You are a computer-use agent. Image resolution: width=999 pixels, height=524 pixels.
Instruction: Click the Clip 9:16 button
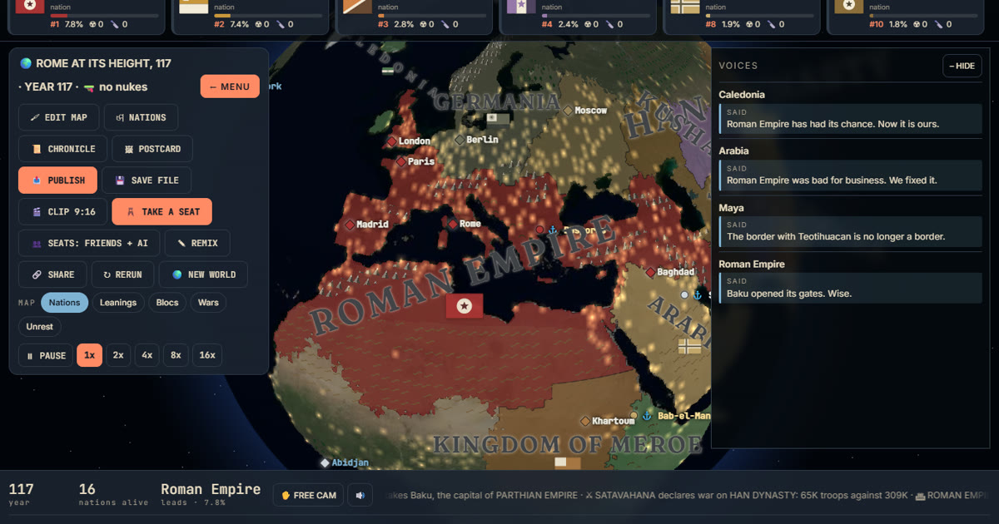[62, 212]
